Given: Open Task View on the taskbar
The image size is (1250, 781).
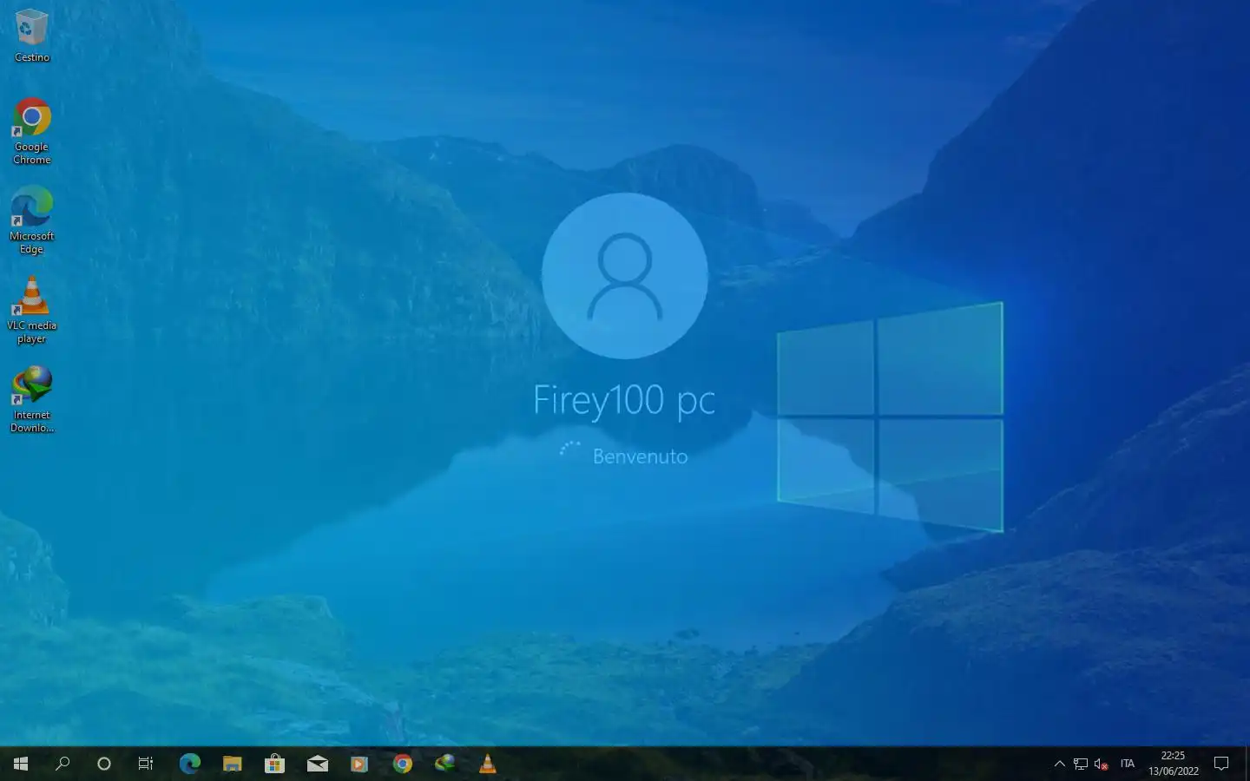Looking at the screenshot, I should click(x=146, y=764).
